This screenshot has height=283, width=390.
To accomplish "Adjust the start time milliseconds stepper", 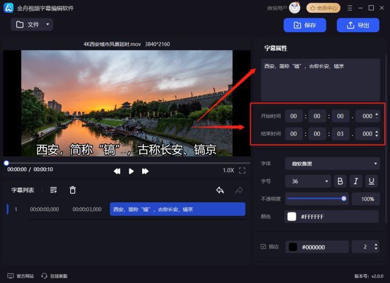I will 377,116.
